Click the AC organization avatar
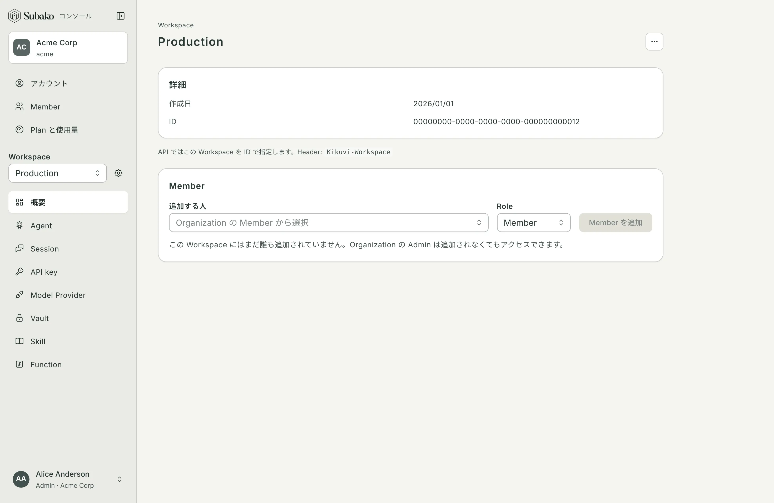The width and height of the screenshot is (774, 503). tap(22, 47)
